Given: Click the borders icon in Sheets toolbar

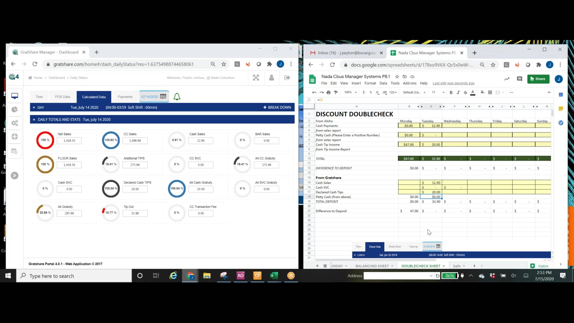Looking at the screenshot, I should point(490,92).
